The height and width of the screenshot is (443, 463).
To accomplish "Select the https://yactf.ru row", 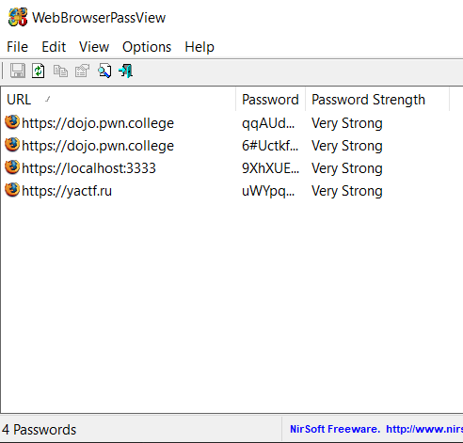I will (67, 191).
